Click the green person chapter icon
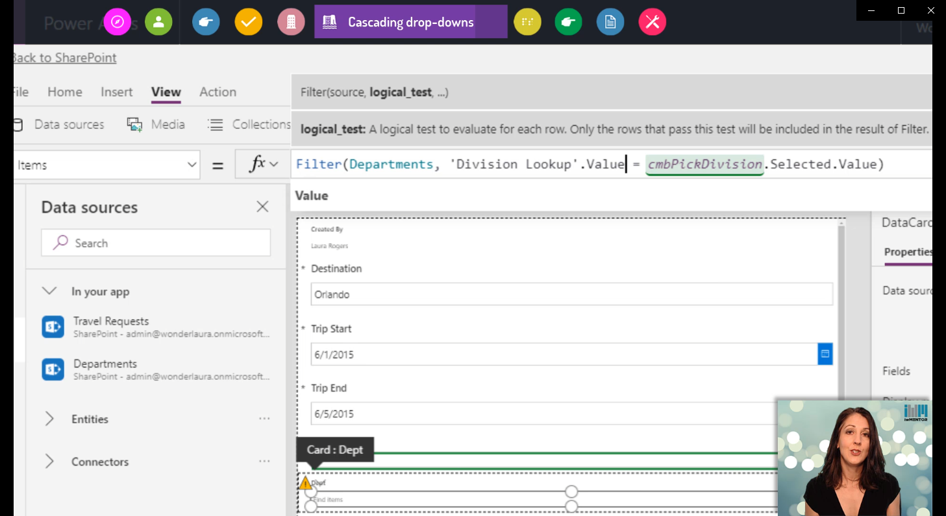Screen dimensions: 946x516 (158, 22)
